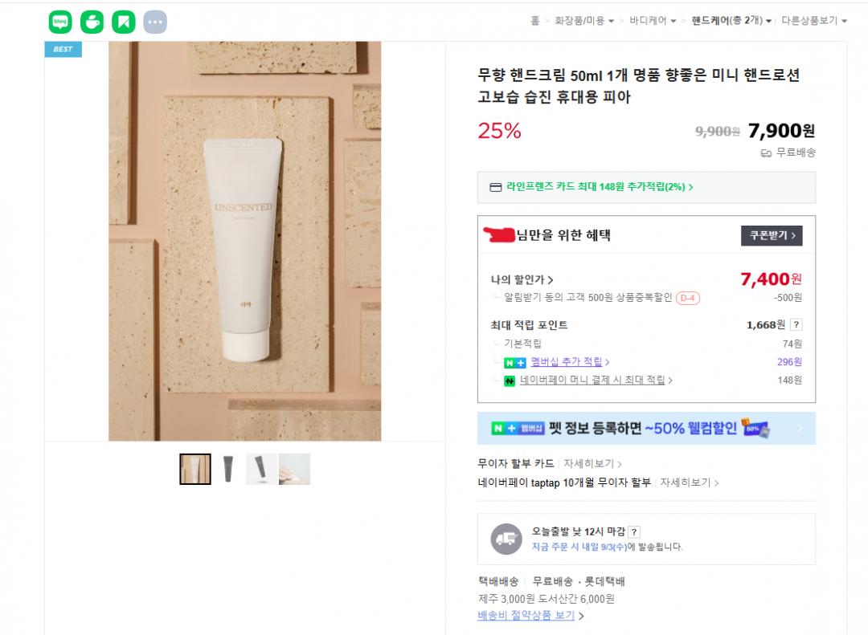Image resolution: width=868 pixels, height=635 pixels.
Task: Click question mark next to 오늘출발 deadline
Action: point(634,531)
